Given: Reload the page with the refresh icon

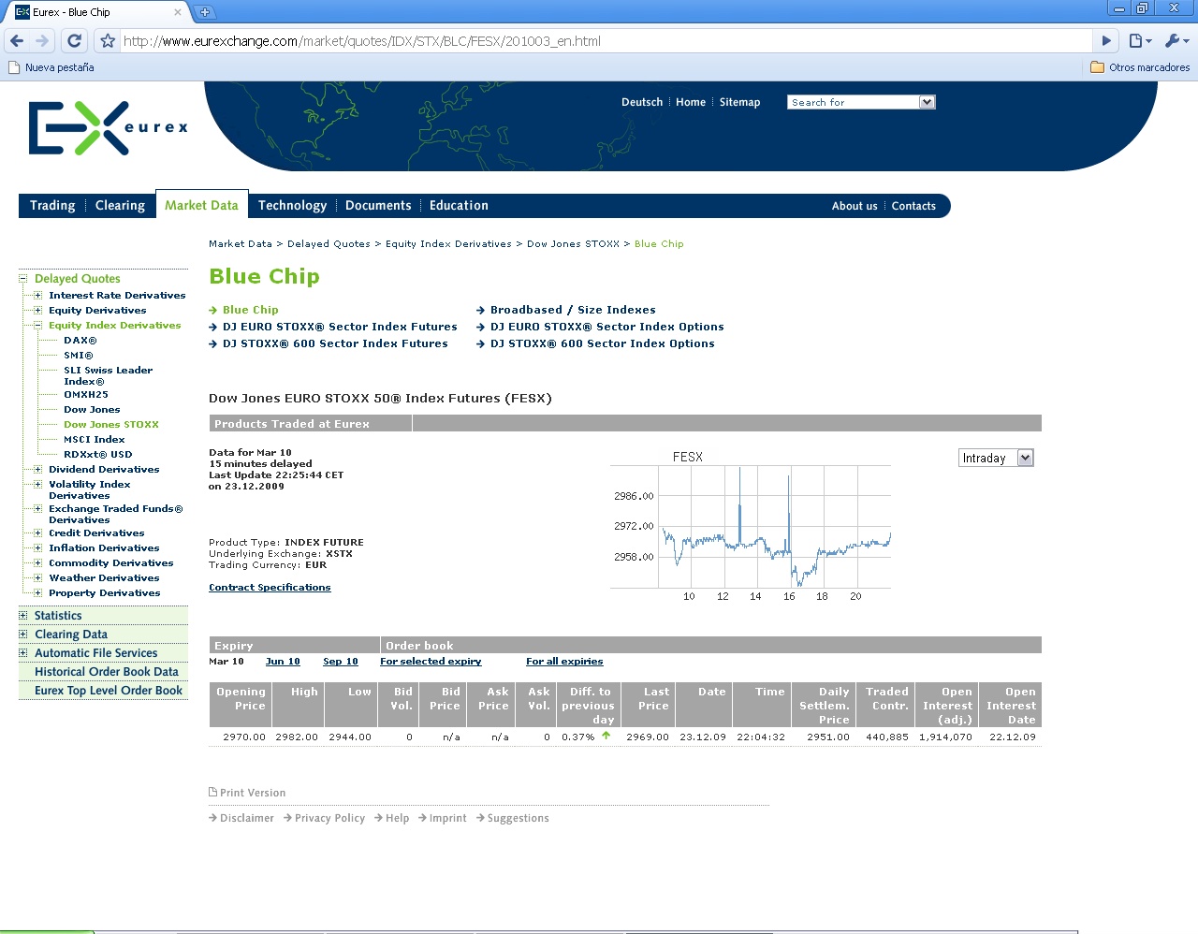Looking at the screenshot, I should pos(75,41).
